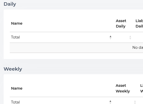
Task: Click the Weekly section heading
Action: pyautogui.click(x=13, y=69)
